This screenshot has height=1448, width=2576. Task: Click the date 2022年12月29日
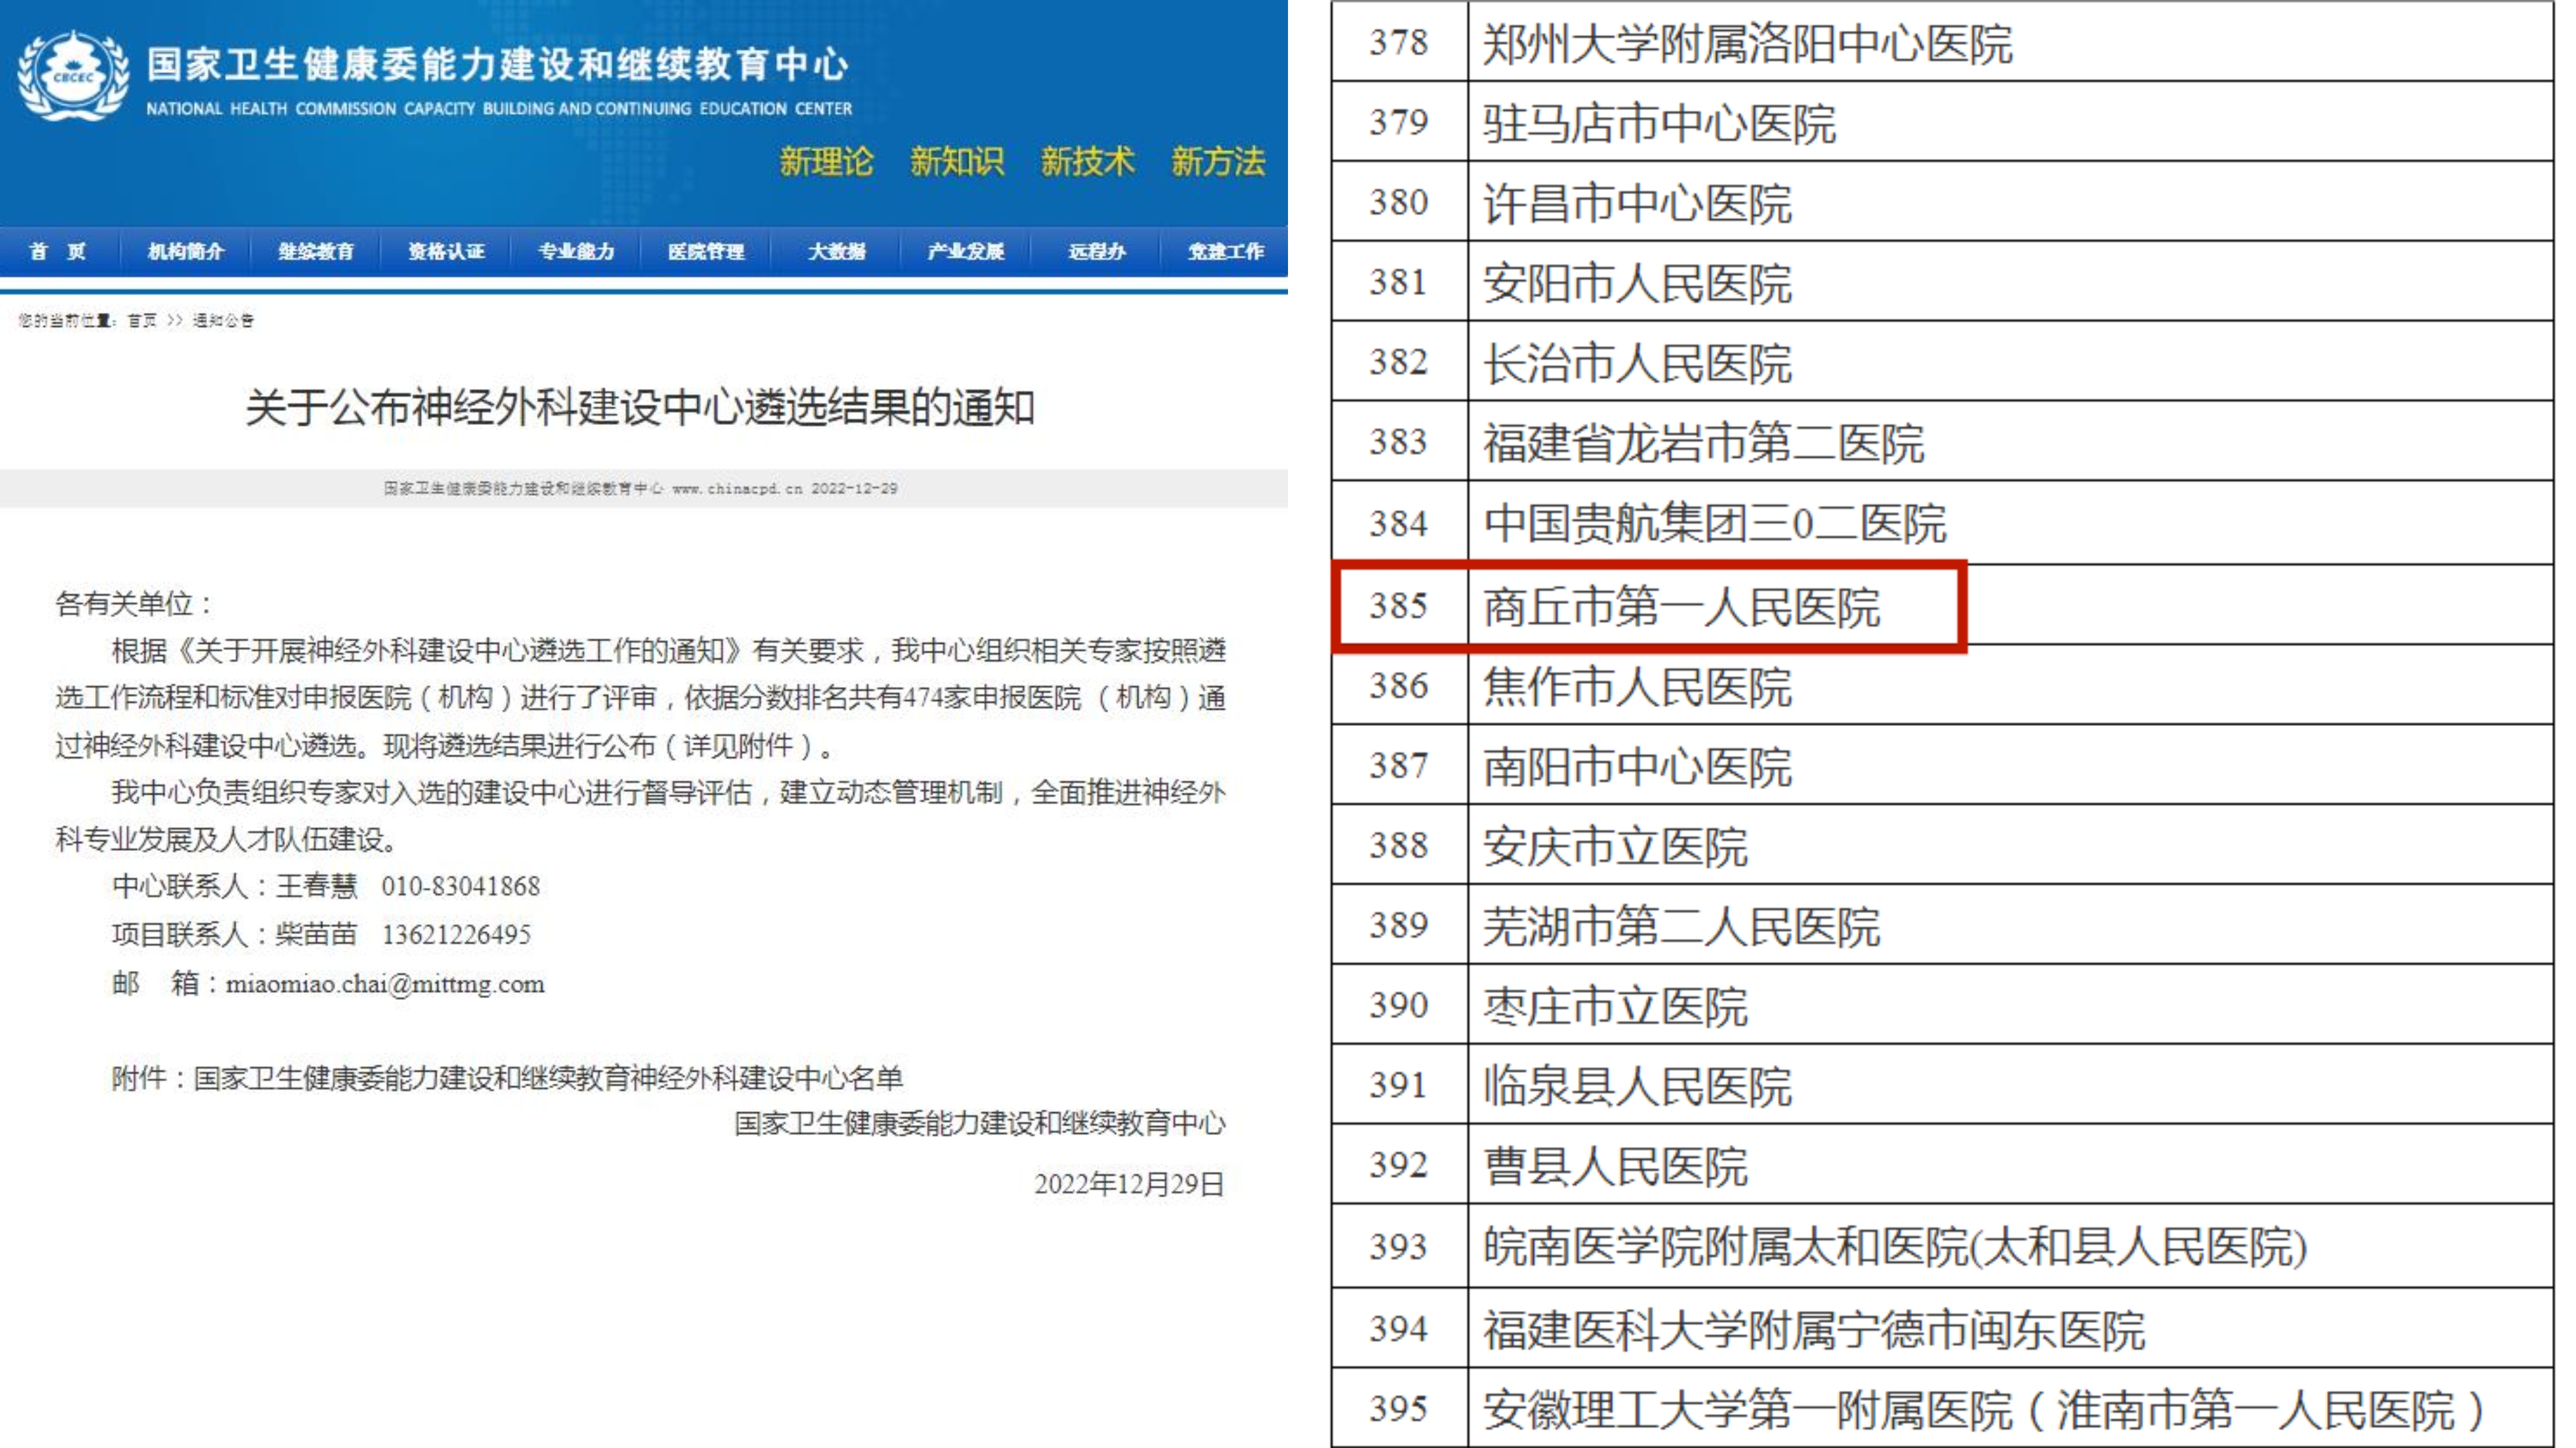point(1129,1184)
